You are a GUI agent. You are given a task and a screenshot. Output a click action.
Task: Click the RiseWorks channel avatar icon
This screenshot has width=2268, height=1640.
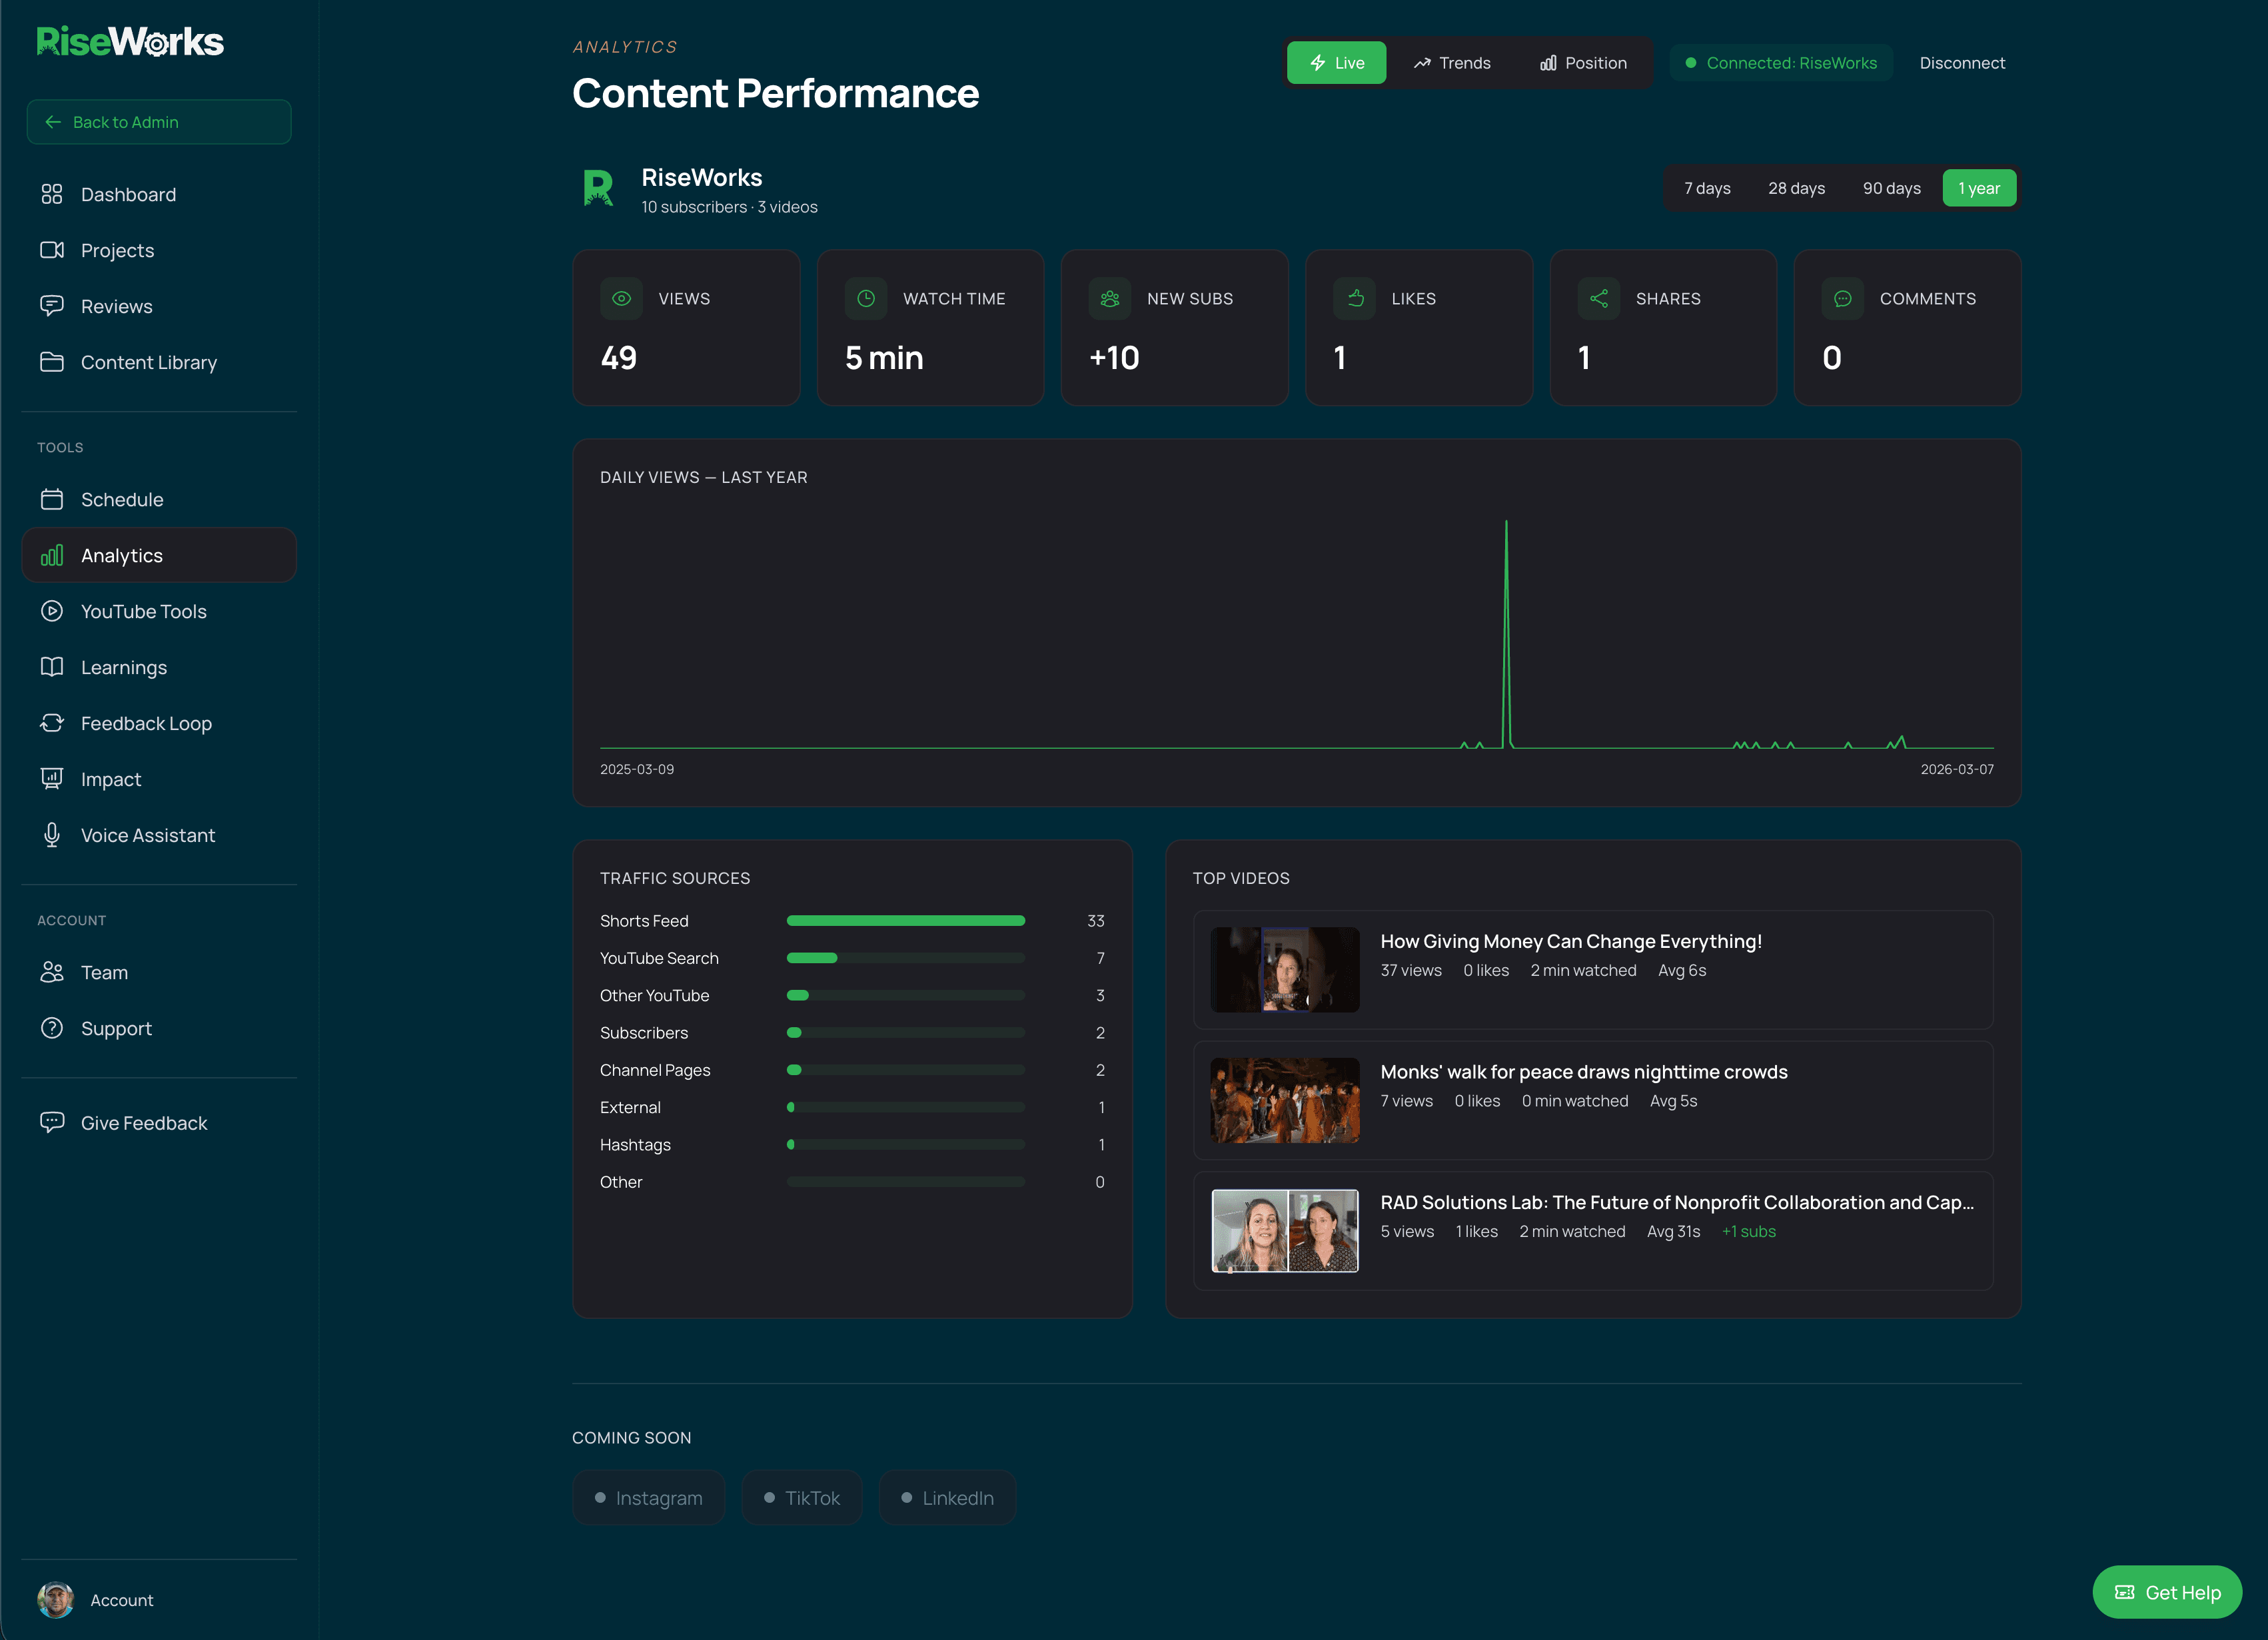(x=598, y=189)
